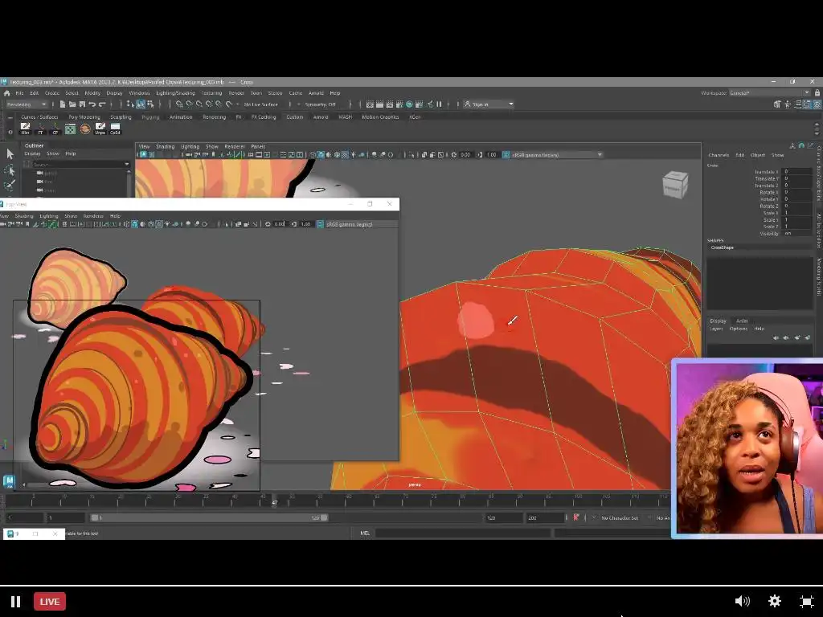
Task: Open the File menu
Action: (19, 93)
